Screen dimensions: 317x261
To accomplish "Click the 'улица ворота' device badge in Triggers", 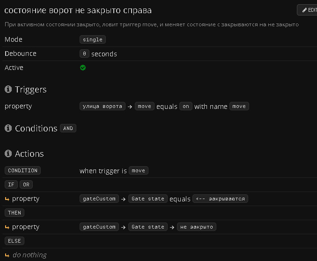I will [103, 107].
